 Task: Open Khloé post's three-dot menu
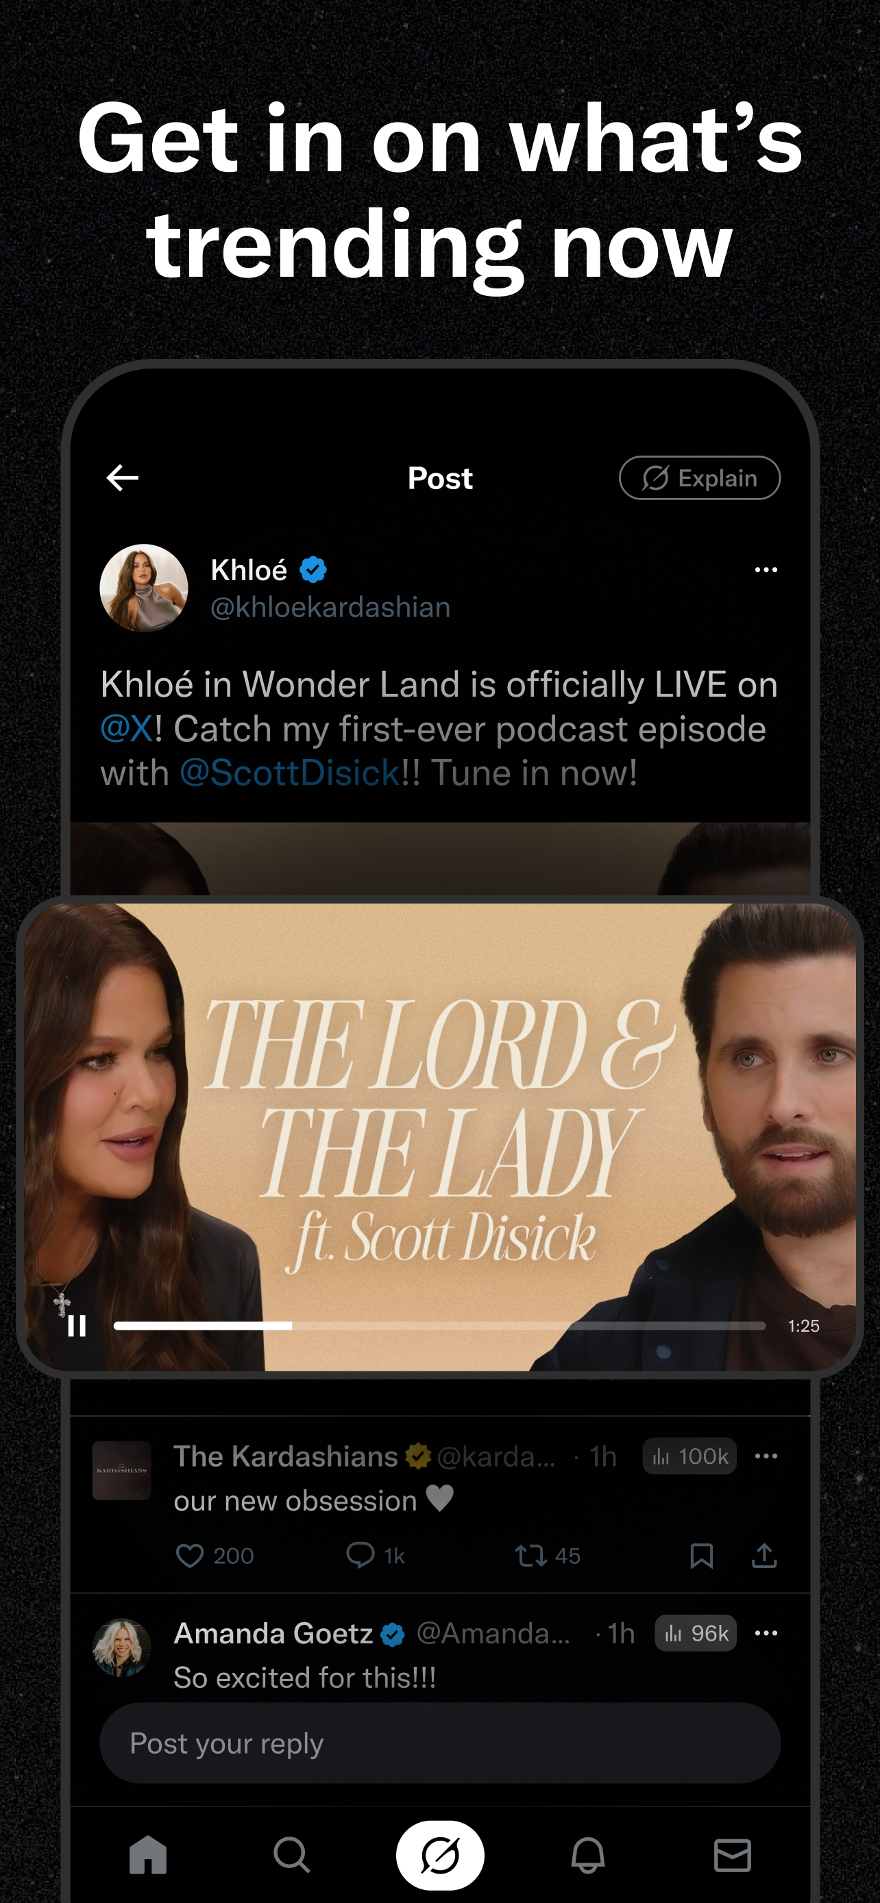(766, 569)
